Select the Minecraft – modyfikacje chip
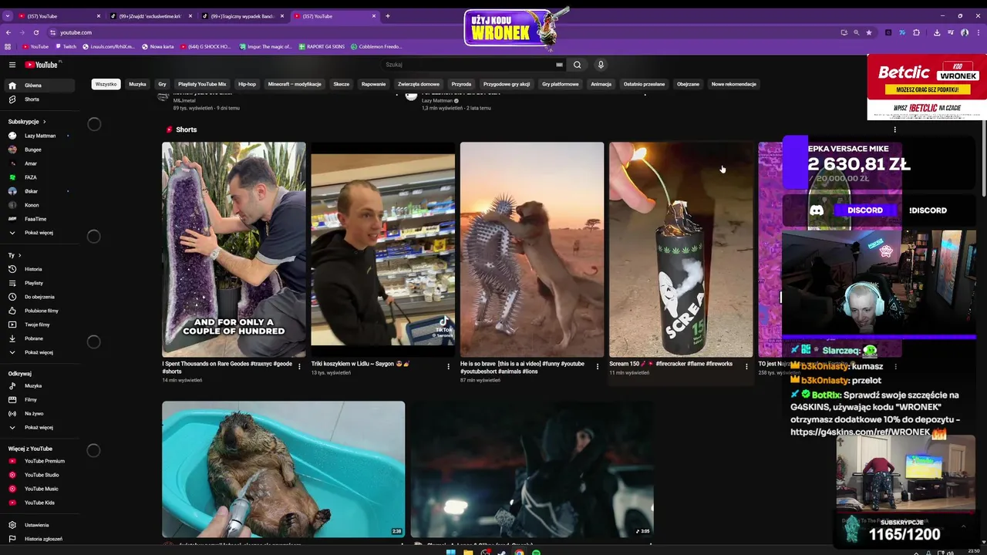 295,84
